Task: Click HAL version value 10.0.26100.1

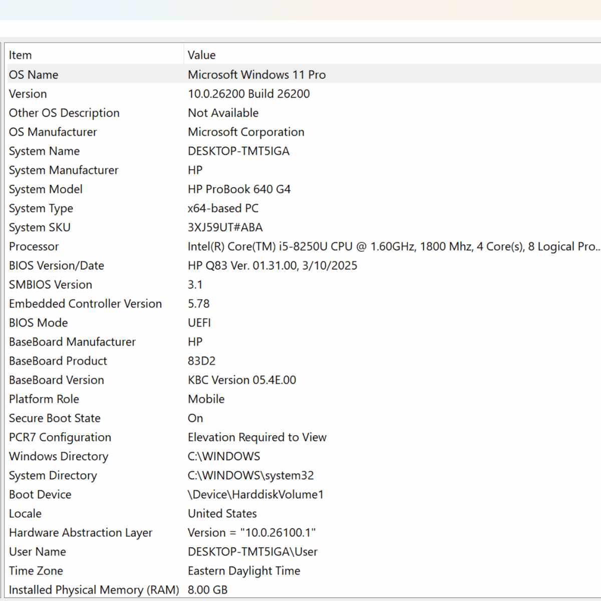Action: [252, 532]
